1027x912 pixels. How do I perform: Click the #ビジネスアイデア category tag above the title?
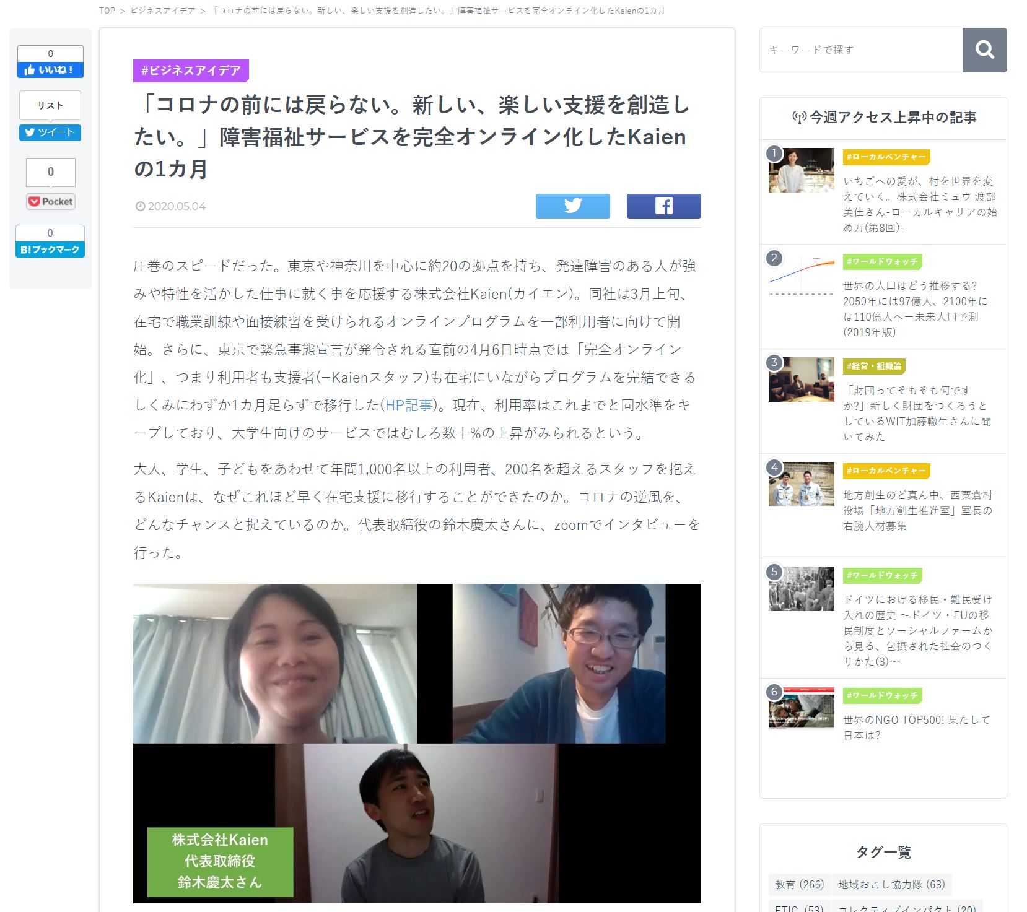[192, 72]
